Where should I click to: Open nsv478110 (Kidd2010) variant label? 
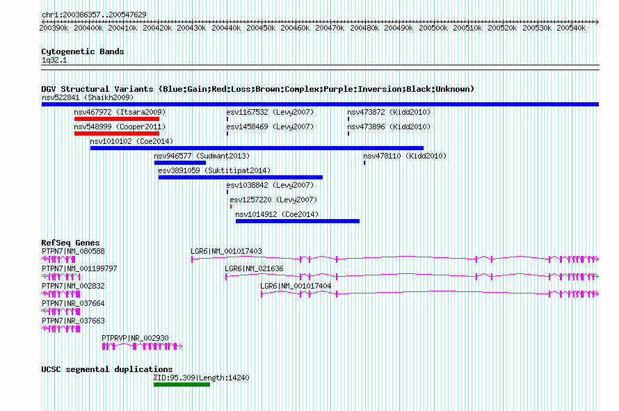pyautogui.click(x=405, y=156)
